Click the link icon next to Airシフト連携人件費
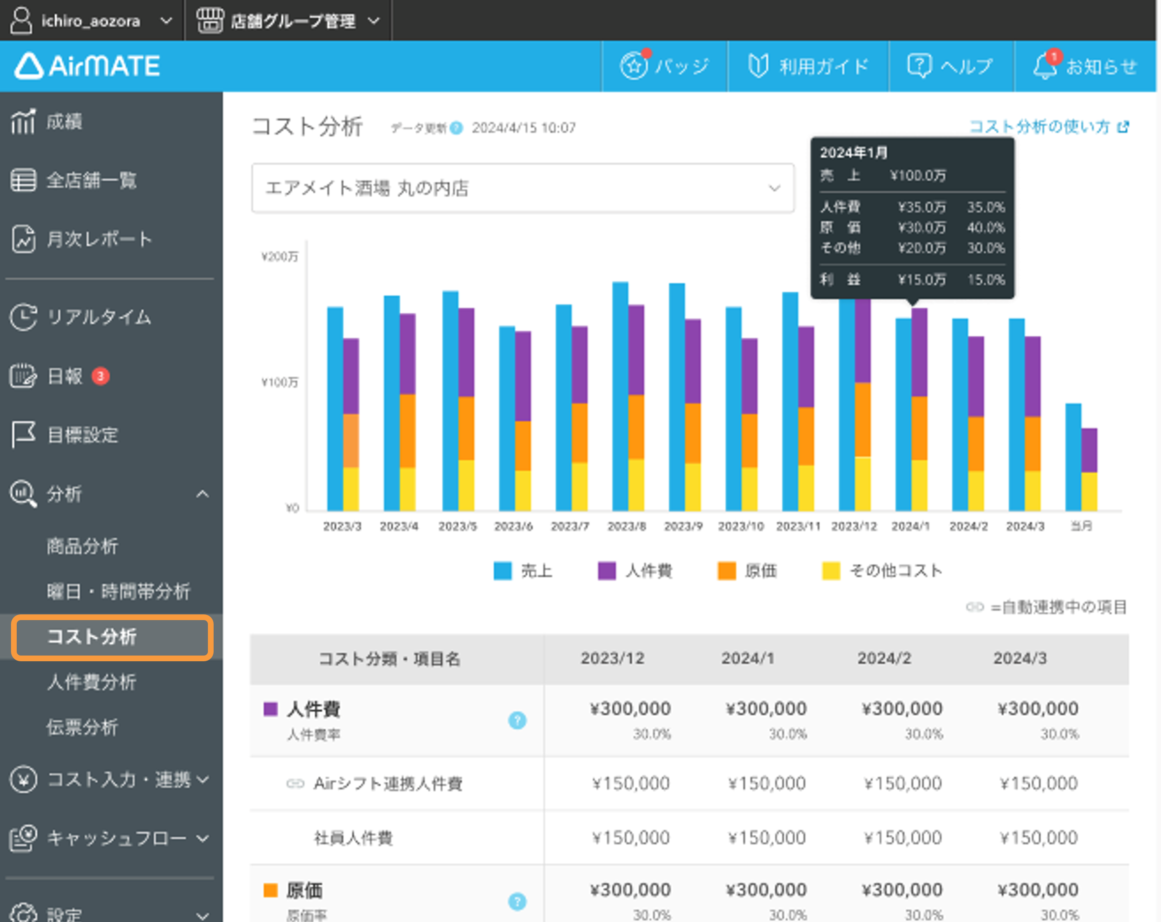Viewport: 1161px width, 922px height. point(295,783)
